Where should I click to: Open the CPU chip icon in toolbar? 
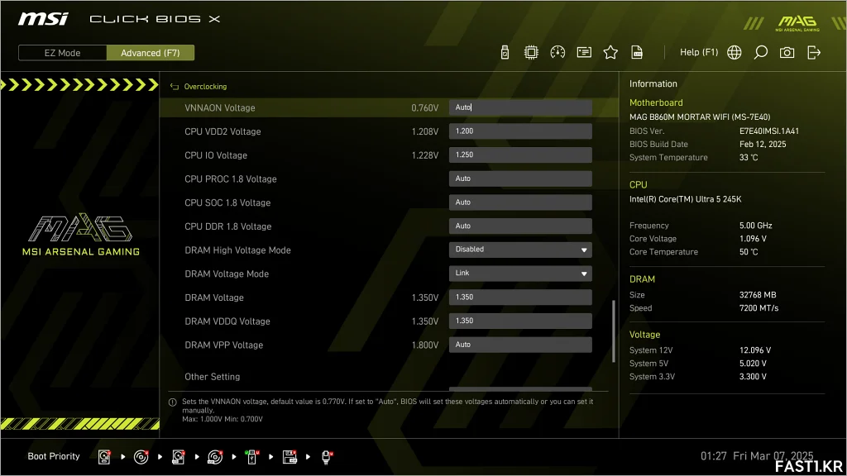click(531, 52)
